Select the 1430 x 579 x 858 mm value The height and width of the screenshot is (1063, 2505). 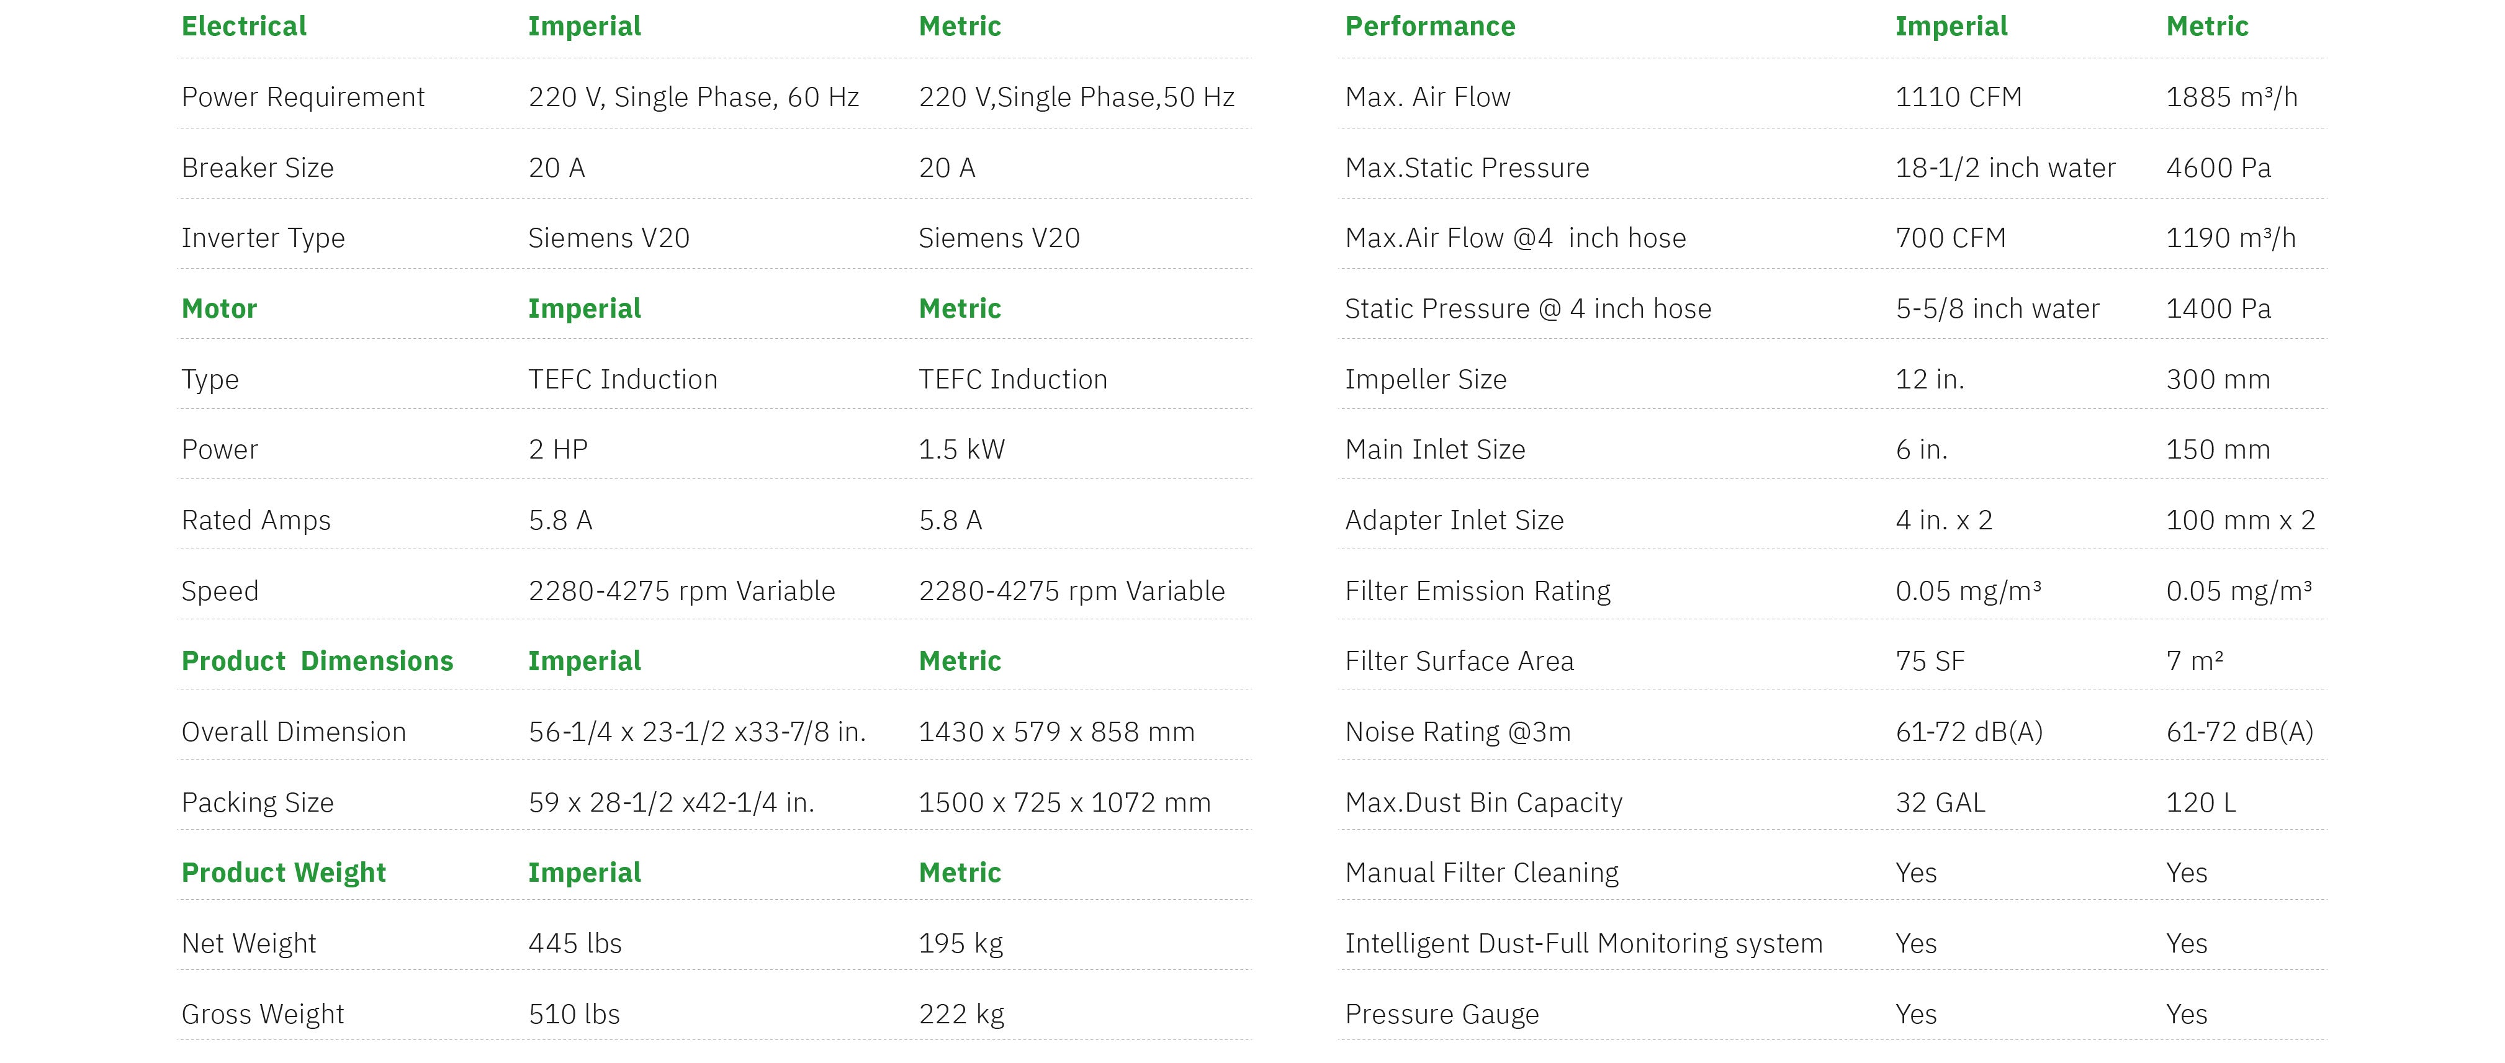[1056, 732]
